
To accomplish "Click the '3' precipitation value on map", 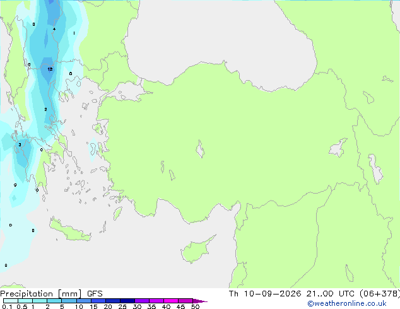I will point(20,145).
